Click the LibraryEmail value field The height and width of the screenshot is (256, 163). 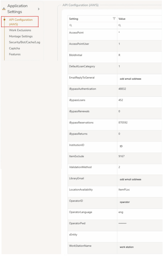tap(139, 179)
